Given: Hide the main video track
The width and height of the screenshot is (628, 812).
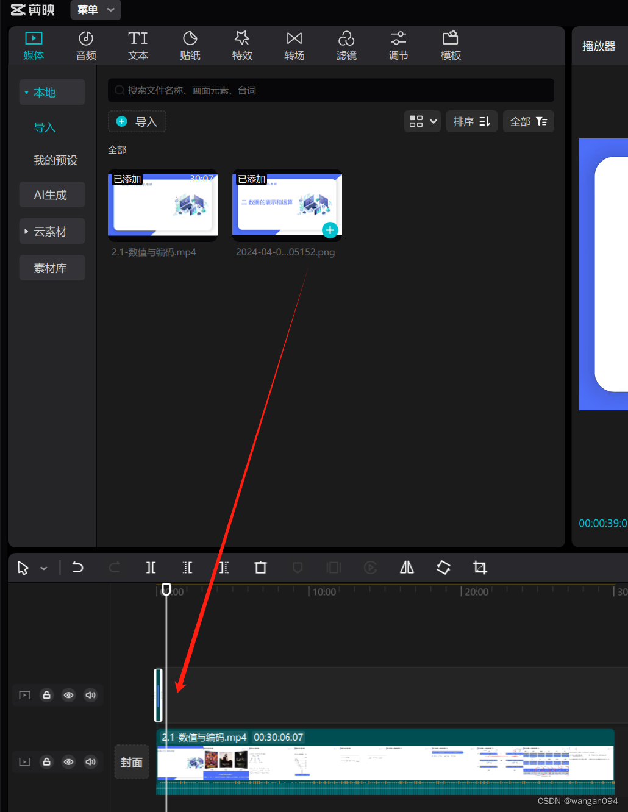Looking at the screenshot, I should pyautogui.click(x=68, y=761).
